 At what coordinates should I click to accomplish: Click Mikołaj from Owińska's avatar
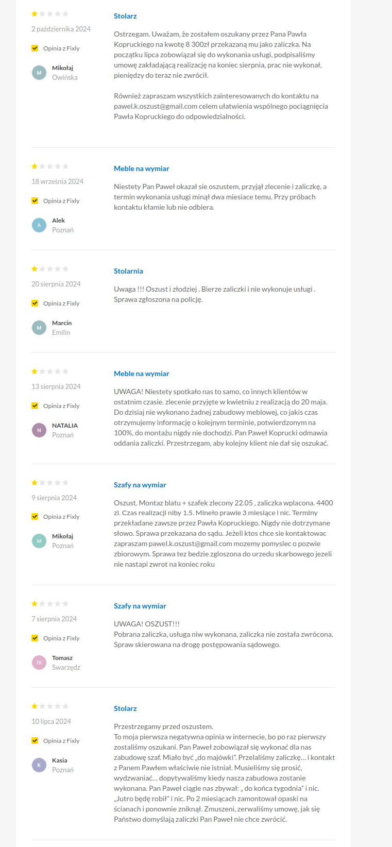click(x=39, y=73)
